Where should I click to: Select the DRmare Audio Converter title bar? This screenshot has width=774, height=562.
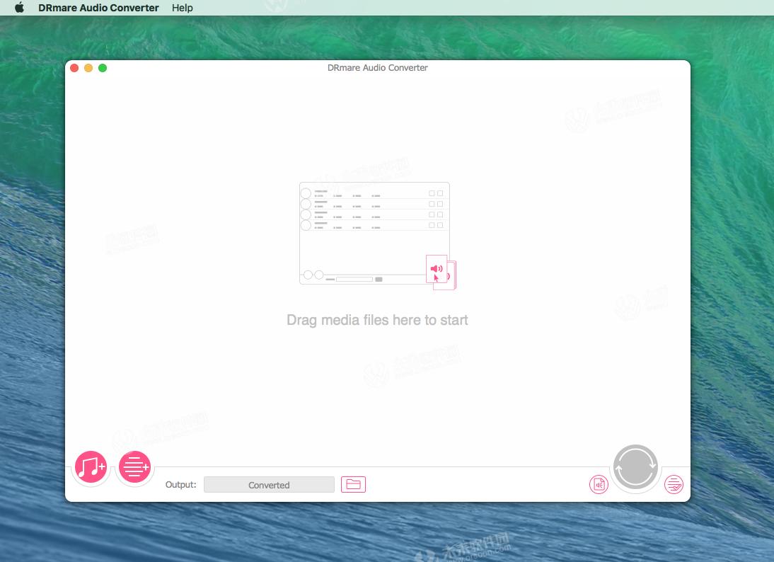[377, 67]
